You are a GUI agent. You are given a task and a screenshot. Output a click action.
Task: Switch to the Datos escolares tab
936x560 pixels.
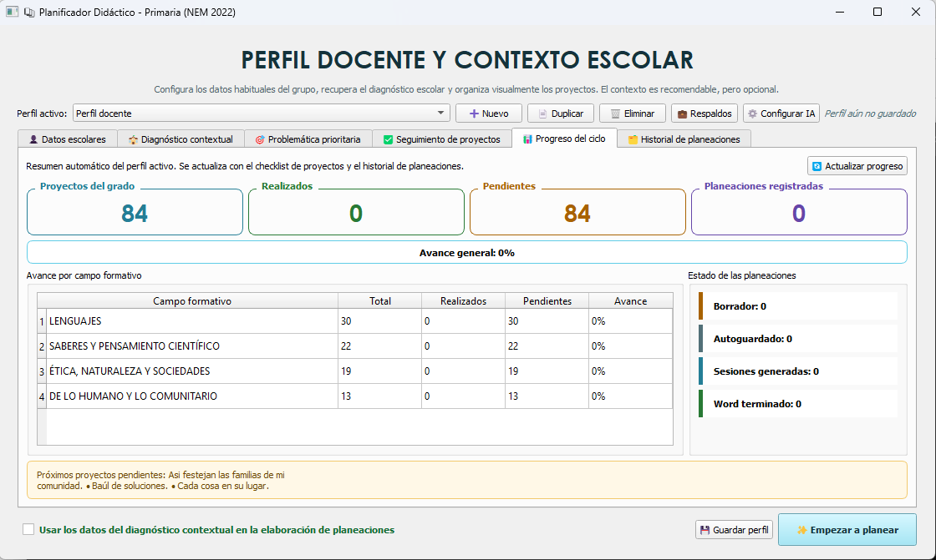pos(68,139)
